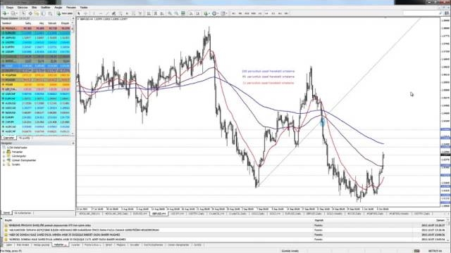Tile chart windows icon
Screen dimensions: 451x253
pyautogui.click(x=183, y=13)
